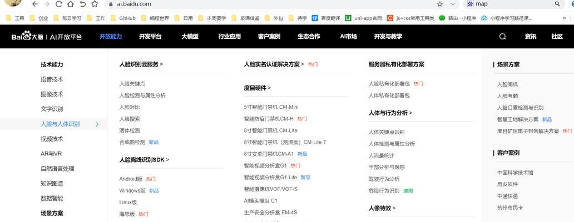The width and height of the screenshot is (574, 222).
Task: Open the 开放能力 nav menu
Action: pyautogui.click(x=111, y=37)
